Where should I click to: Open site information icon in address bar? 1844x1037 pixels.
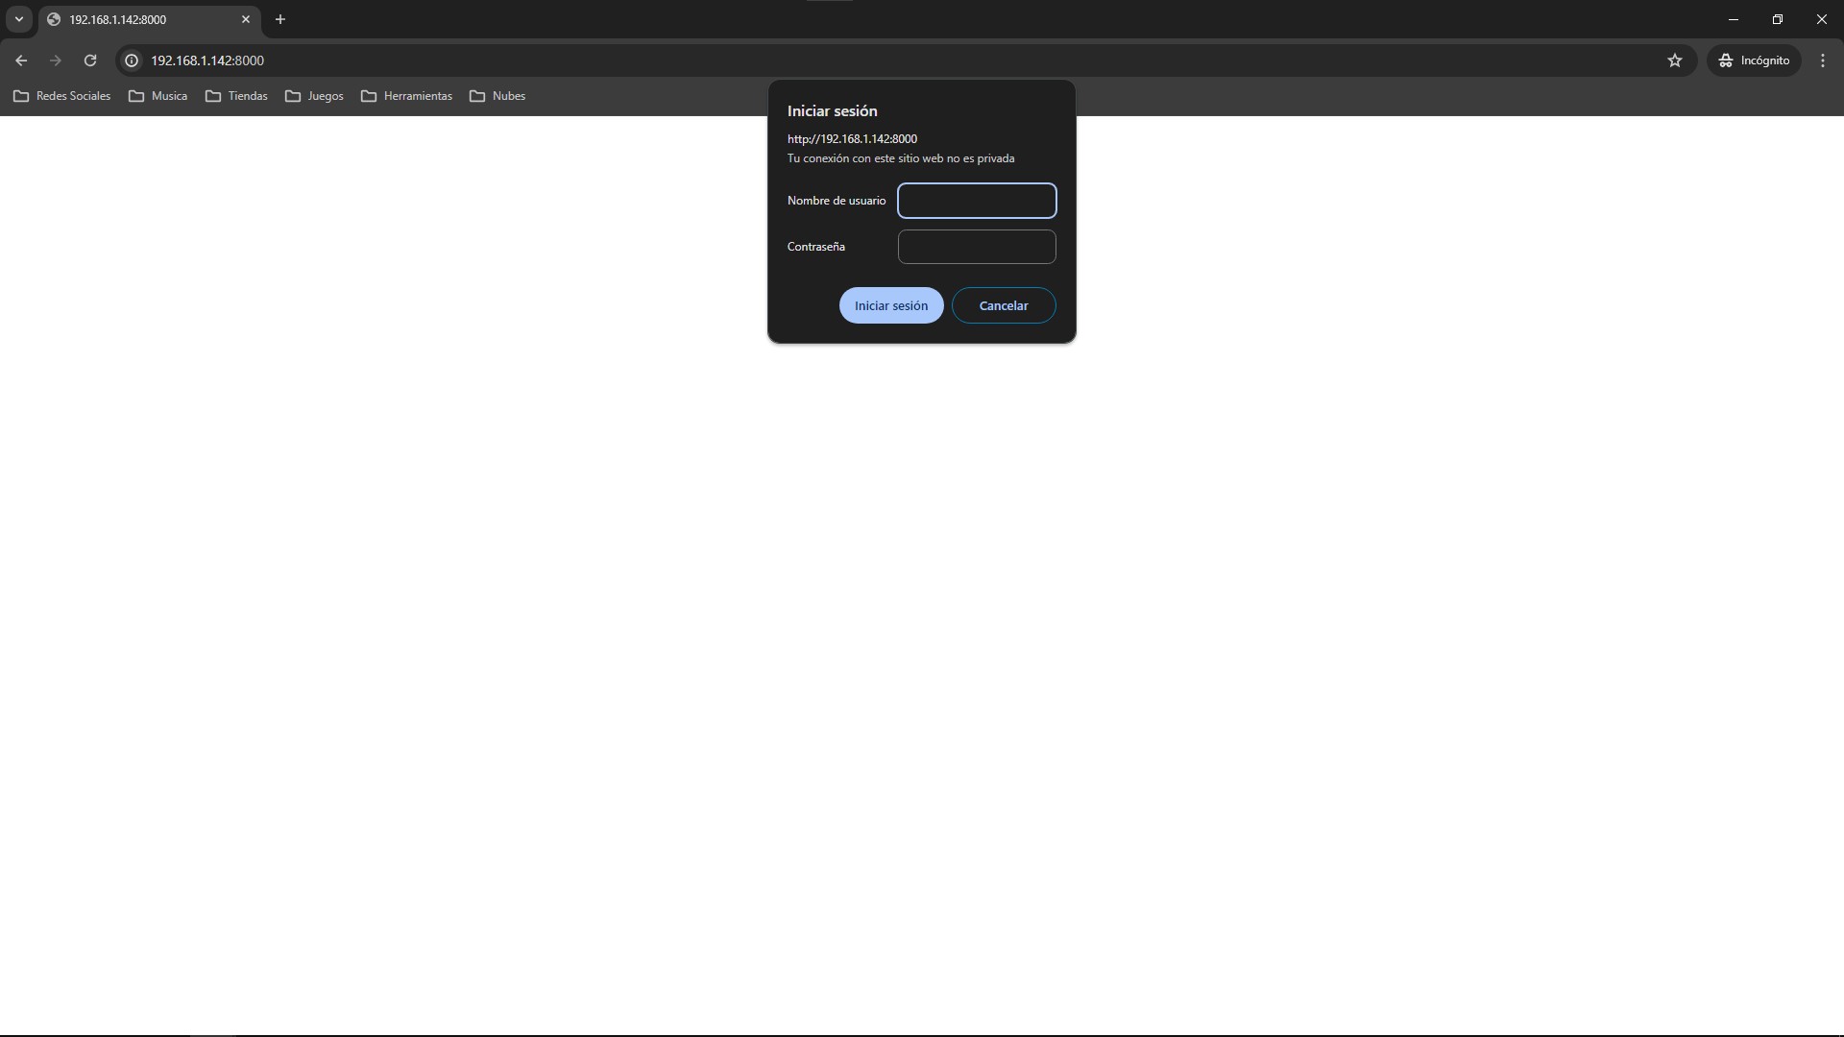click(133, 60)
